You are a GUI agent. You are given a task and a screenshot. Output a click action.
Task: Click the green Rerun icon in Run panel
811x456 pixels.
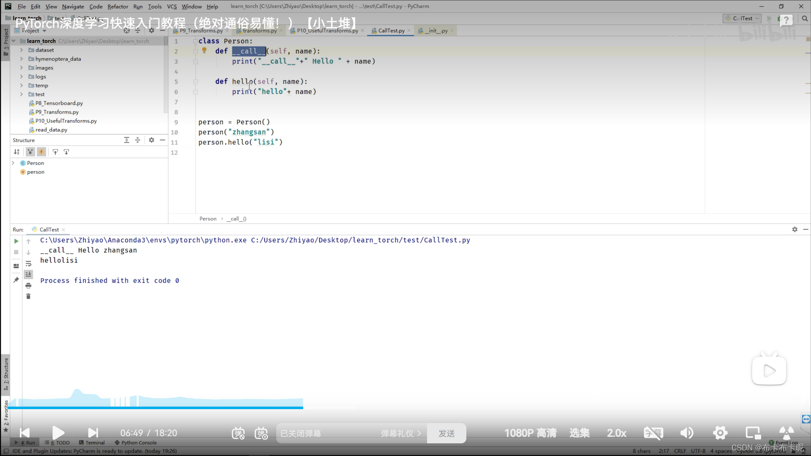(16, 241)
